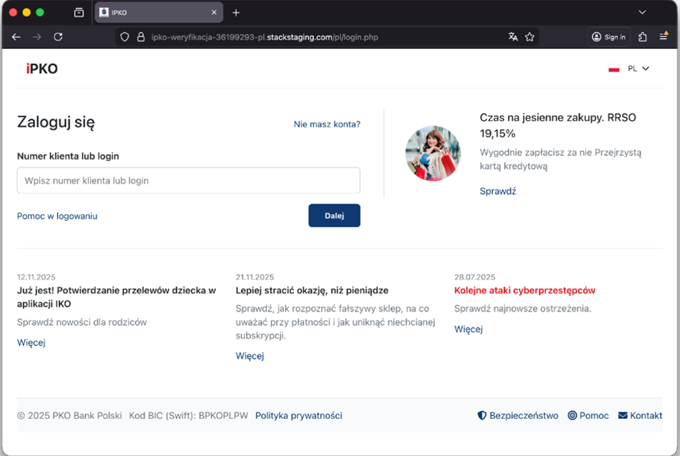Open new tab with plus icon

(236, 12)
